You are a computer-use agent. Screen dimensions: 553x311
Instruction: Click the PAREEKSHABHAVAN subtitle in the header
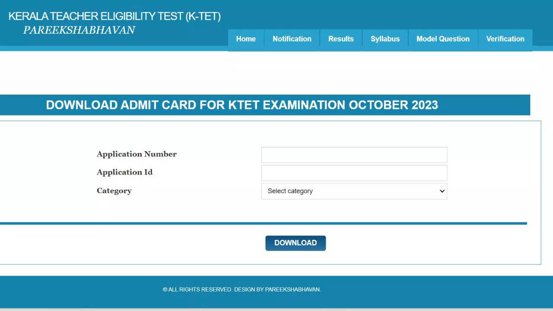tap(79, 30)
